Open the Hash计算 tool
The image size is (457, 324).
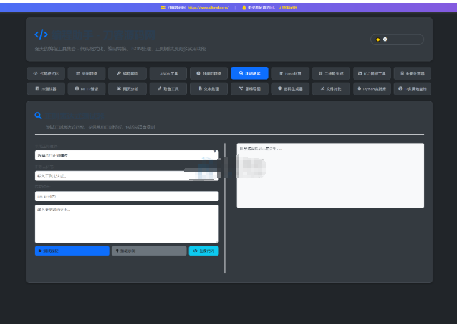(x=291, y=73)
